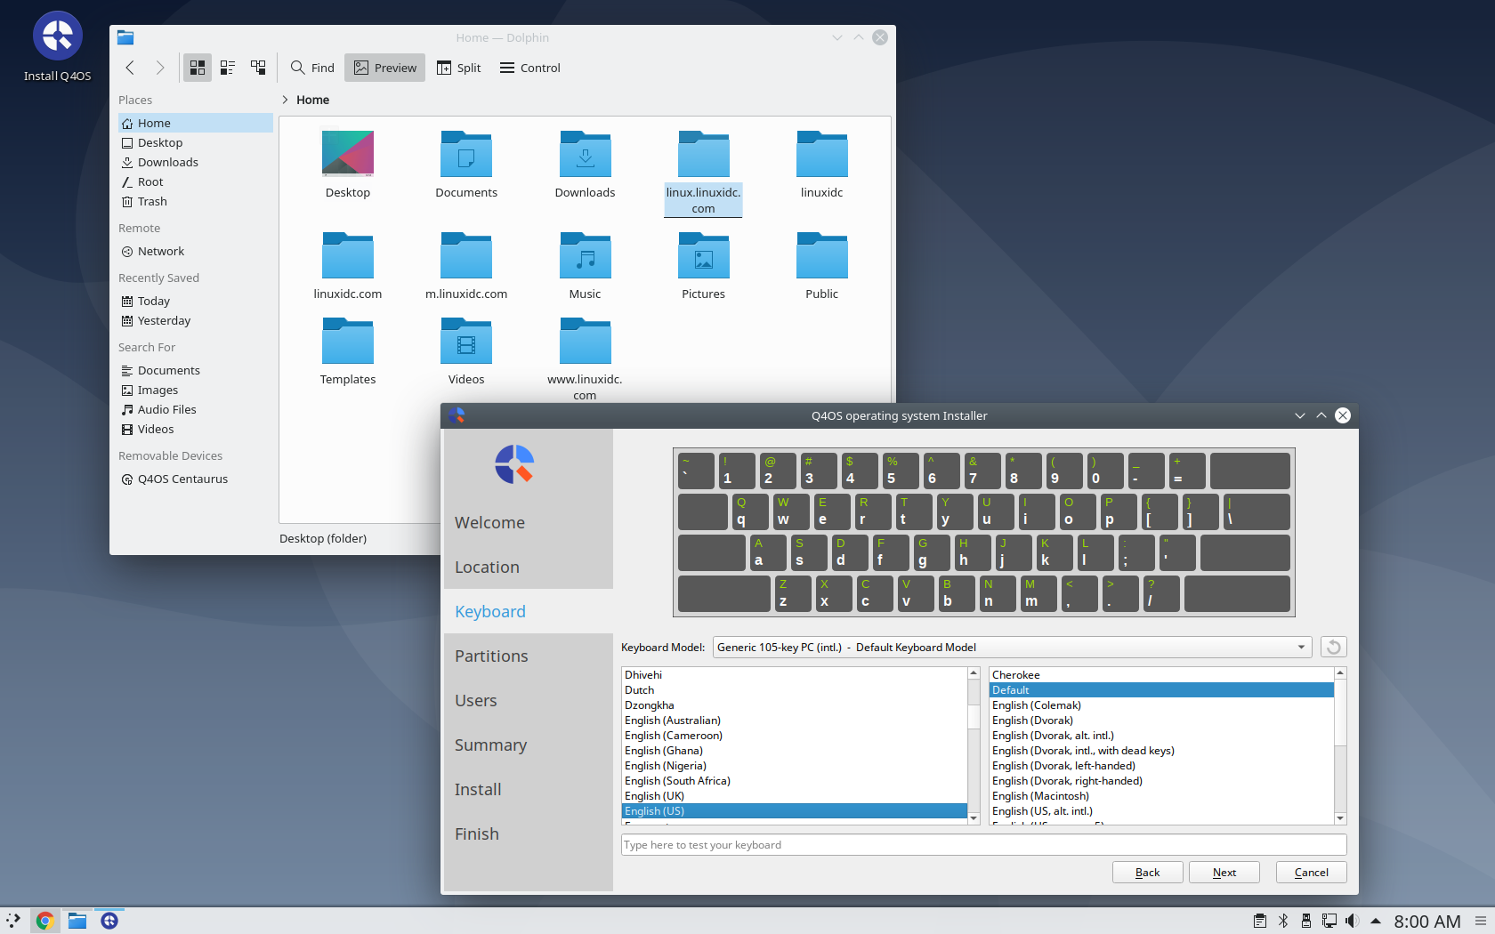Click down arrow of variant list scrollbar
1495x934 pixels.
tap(1340, 818)
